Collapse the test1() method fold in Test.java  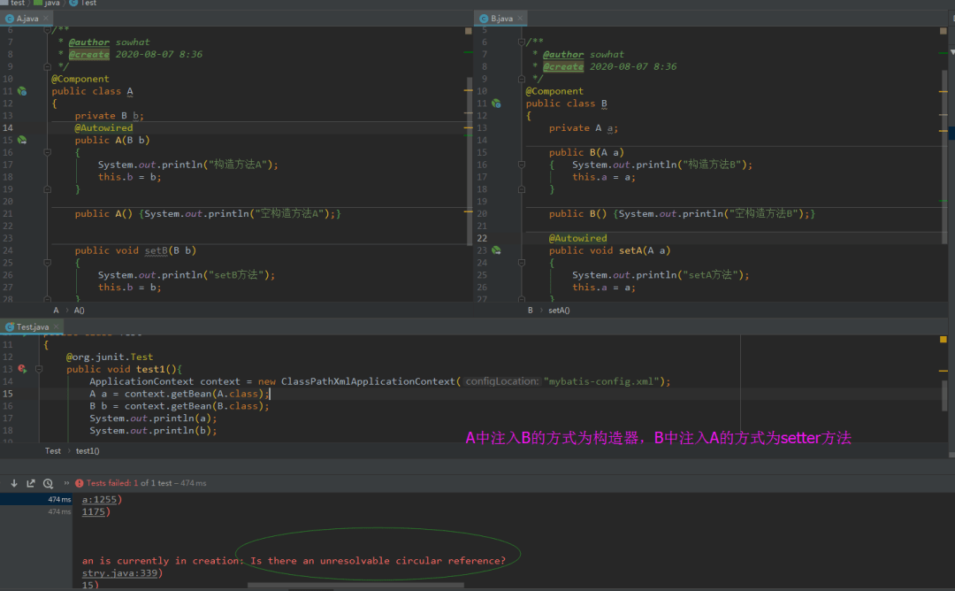point(38,369)
